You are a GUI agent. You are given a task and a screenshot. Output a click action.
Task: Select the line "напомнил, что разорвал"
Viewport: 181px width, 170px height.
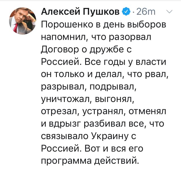coord(96,37)
